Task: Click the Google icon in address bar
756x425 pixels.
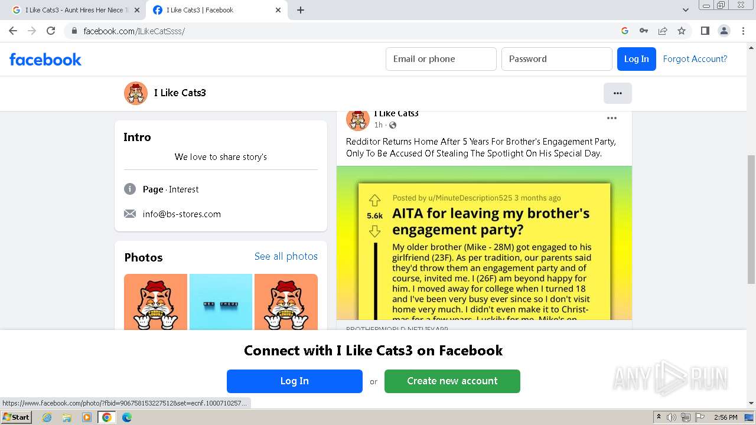Action: click(625, 31)
